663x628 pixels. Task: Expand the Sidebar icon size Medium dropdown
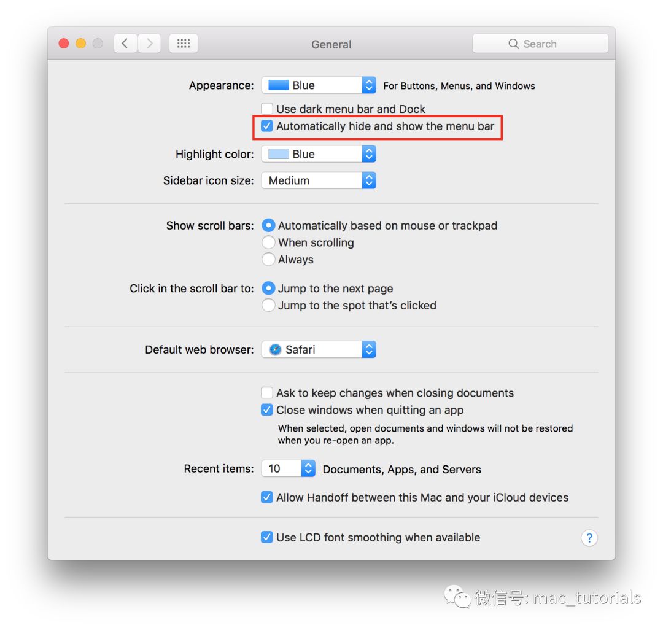pyautogui.click(x=319, y=180)
